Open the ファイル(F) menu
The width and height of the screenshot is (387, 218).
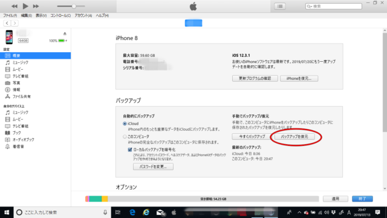point(10,16)
